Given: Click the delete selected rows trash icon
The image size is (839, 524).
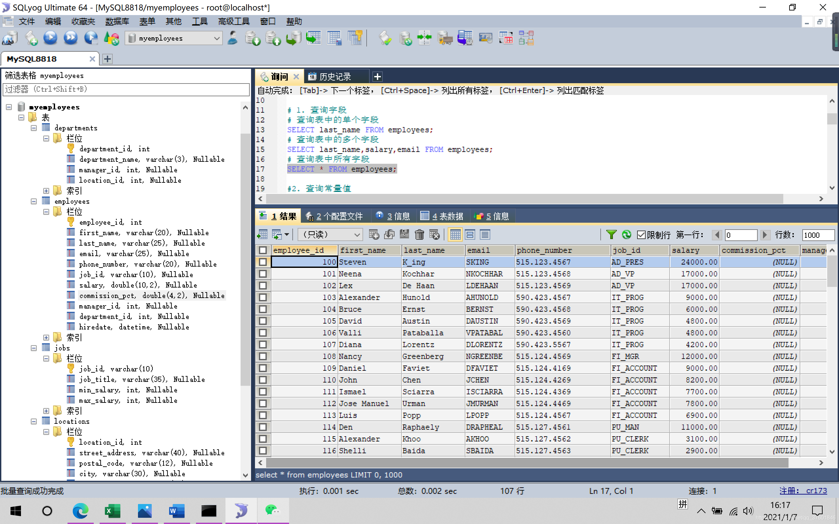Looking at the screenshot, I should 419,234.
